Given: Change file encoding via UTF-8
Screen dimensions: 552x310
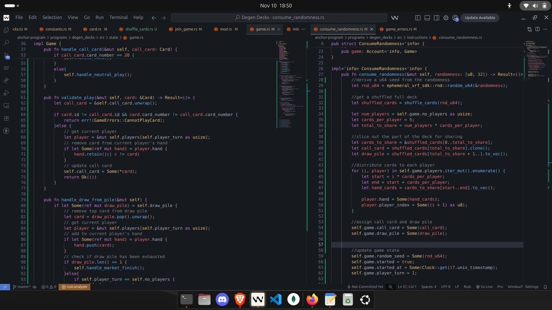Looking at the screenshot, I should (446, 287).
